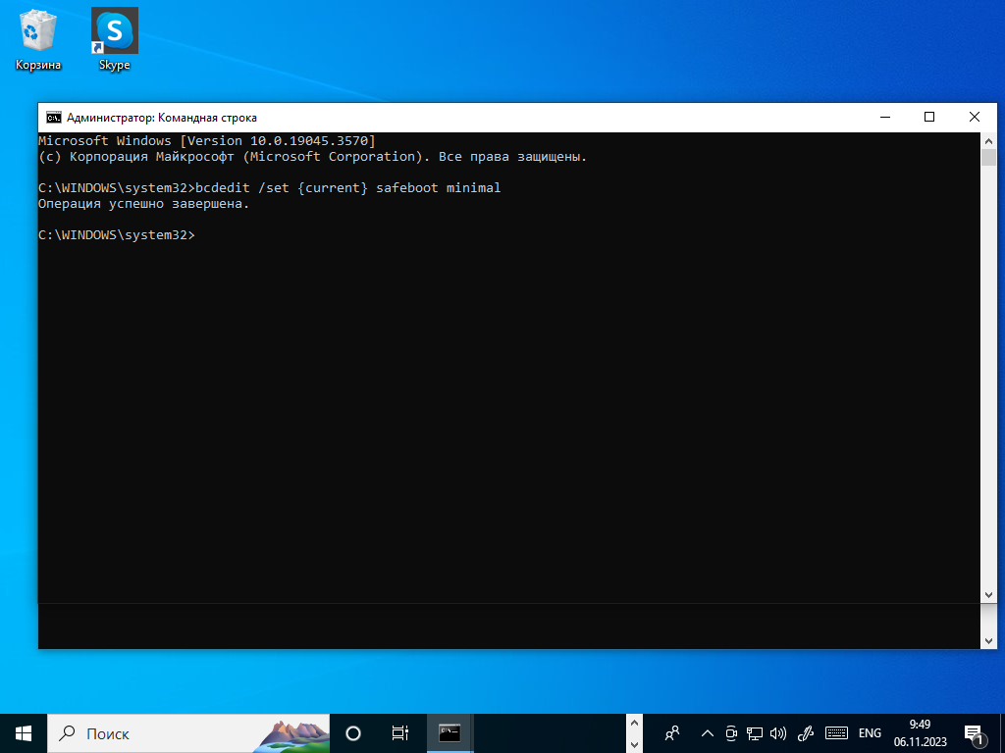Click the console scrollbar's up arrow
1005x753 pixels.
tap(988, 141)
